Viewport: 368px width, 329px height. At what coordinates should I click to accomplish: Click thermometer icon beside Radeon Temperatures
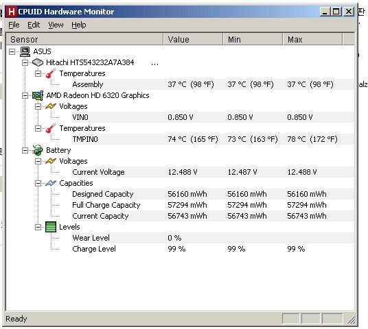pos(51,128)
